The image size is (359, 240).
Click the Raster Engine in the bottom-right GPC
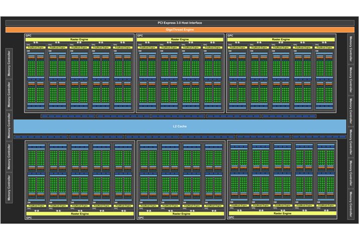[281, 213]
